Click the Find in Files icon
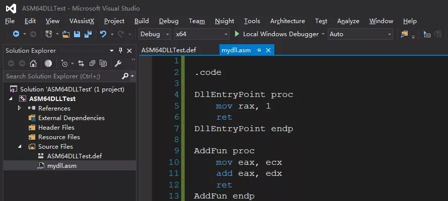448x201 pixels. [x=404, y=34]
